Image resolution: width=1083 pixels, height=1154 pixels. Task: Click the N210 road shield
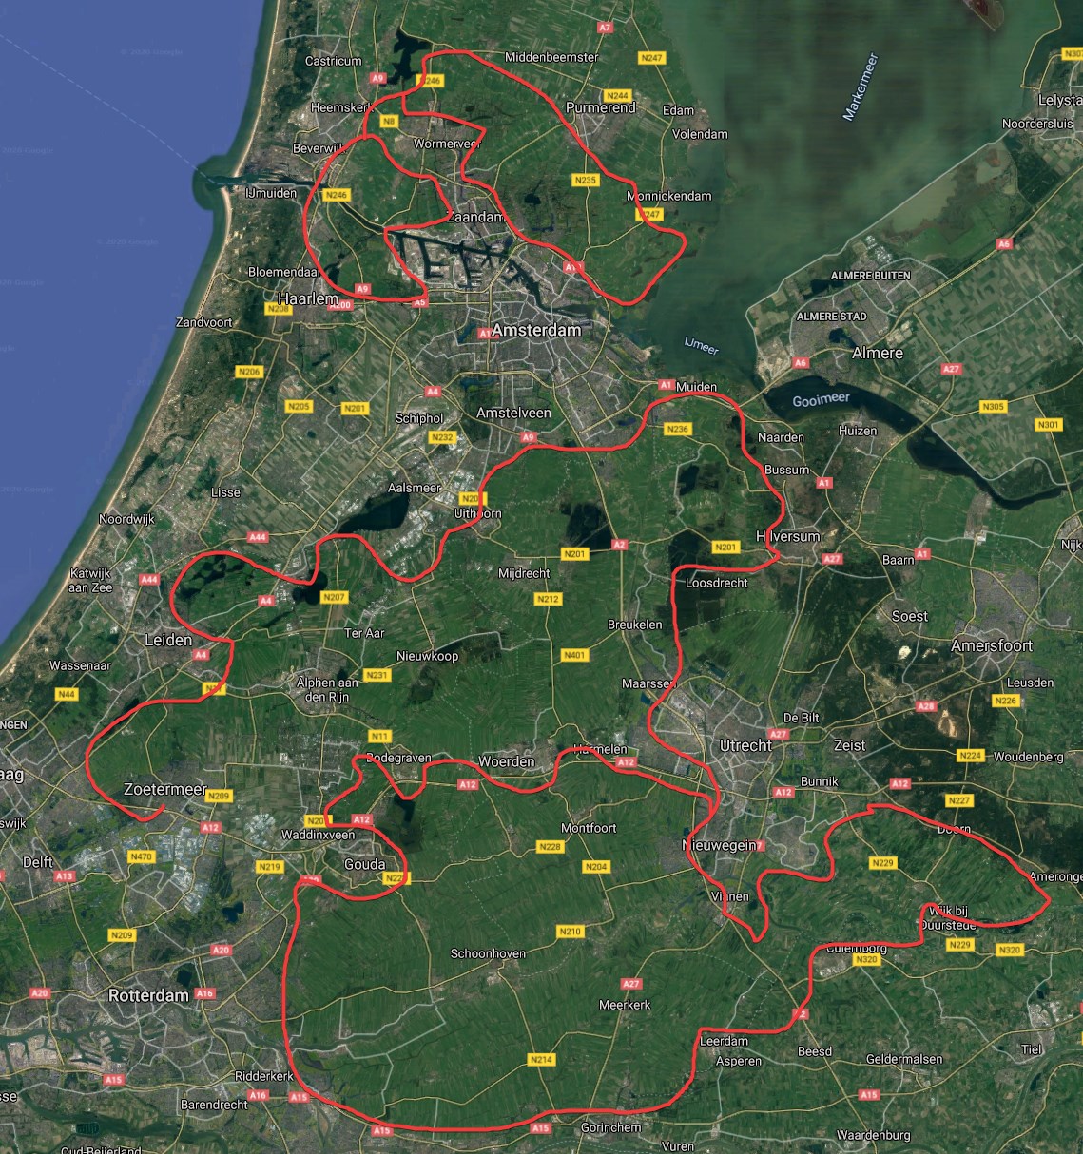coord(570,932)
